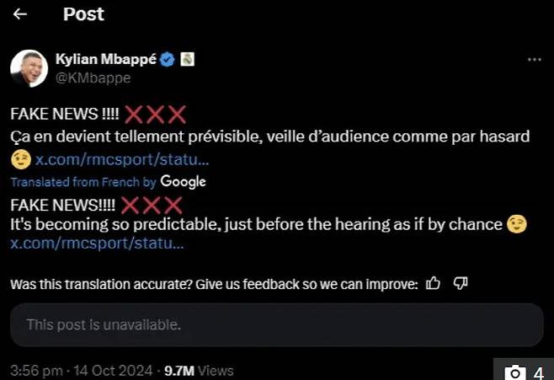Click the Google logo by the translation label
The height and width of the screenshot is (380, 554).
183,181
